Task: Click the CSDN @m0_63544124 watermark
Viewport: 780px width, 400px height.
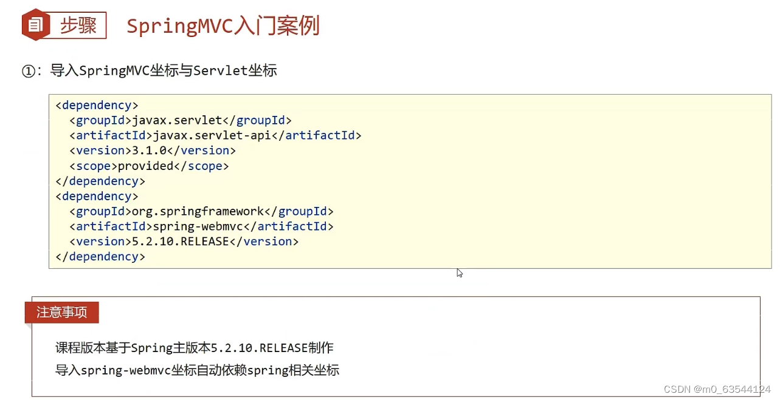Action: pos(717,389)
